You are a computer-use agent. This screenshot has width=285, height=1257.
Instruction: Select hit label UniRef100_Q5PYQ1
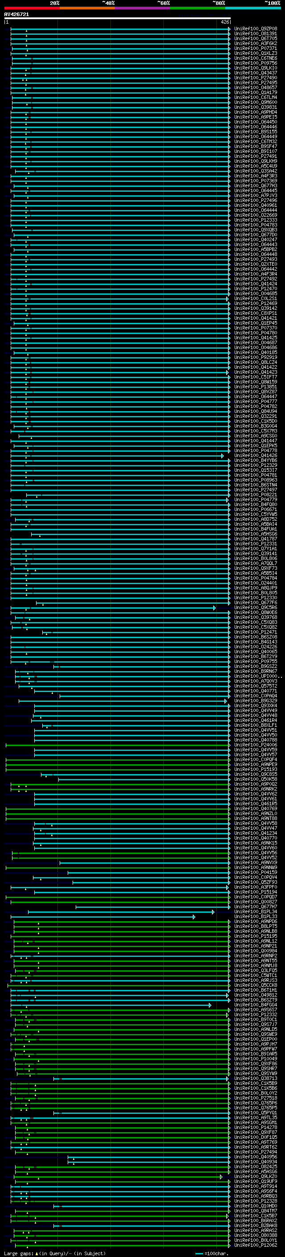[255, 1113]
